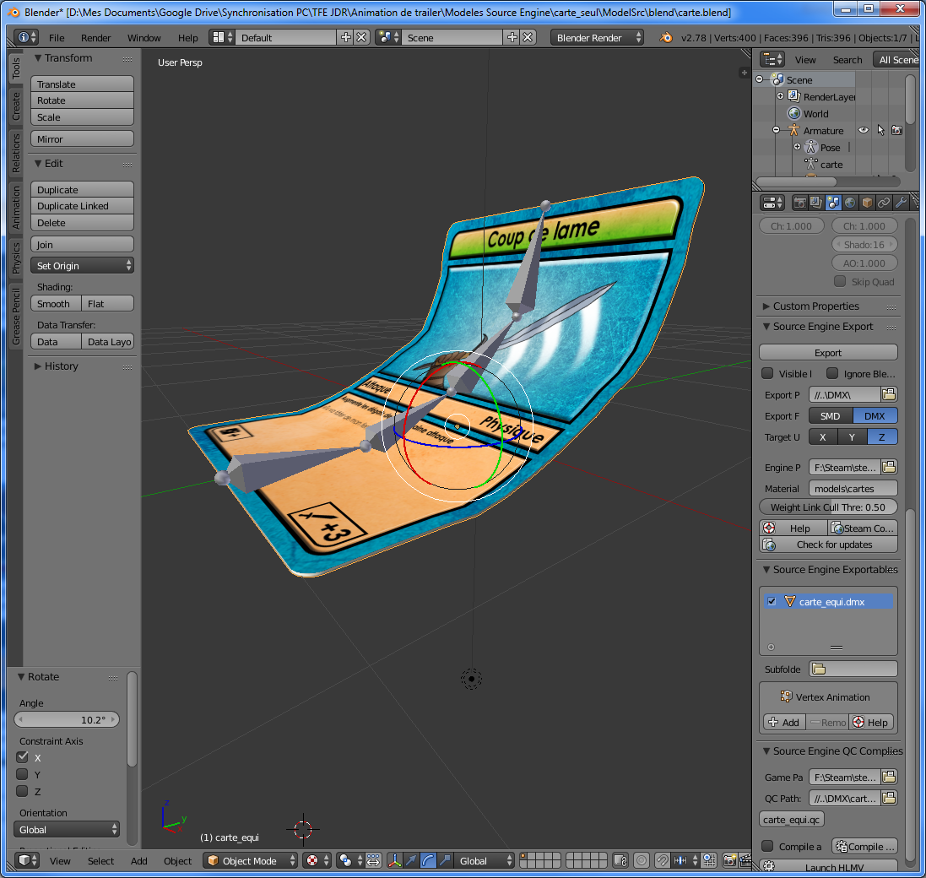926x878 pixels.
Task: Check the Z constraint axis
Action: 23,791
